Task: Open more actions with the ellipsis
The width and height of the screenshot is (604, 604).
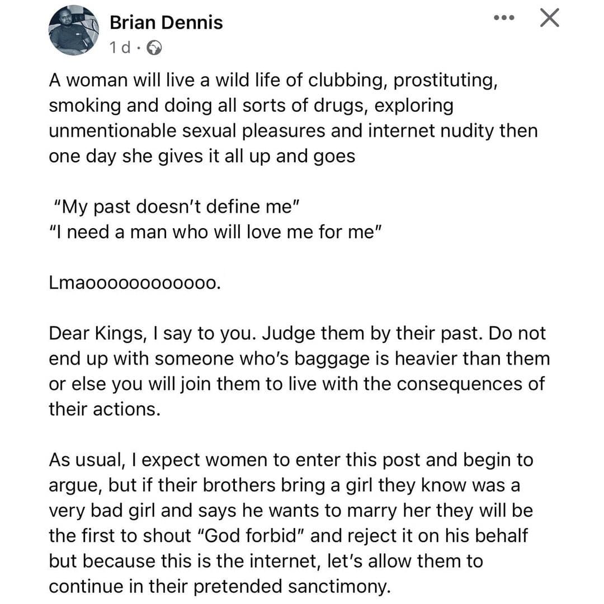Action: click(504, 17)
